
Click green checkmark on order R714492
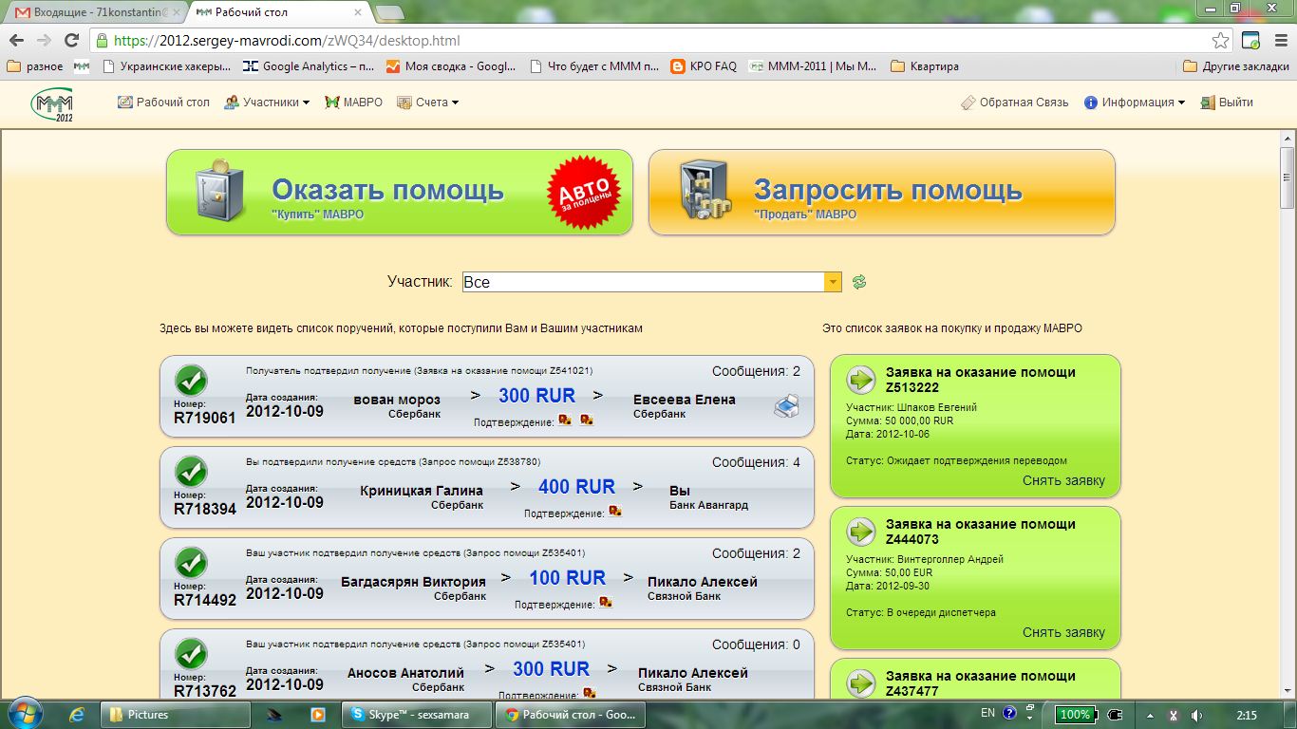[x=192, y=563]
